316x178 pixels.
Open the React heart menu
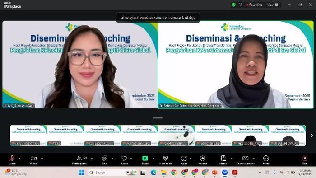(124, 159)
